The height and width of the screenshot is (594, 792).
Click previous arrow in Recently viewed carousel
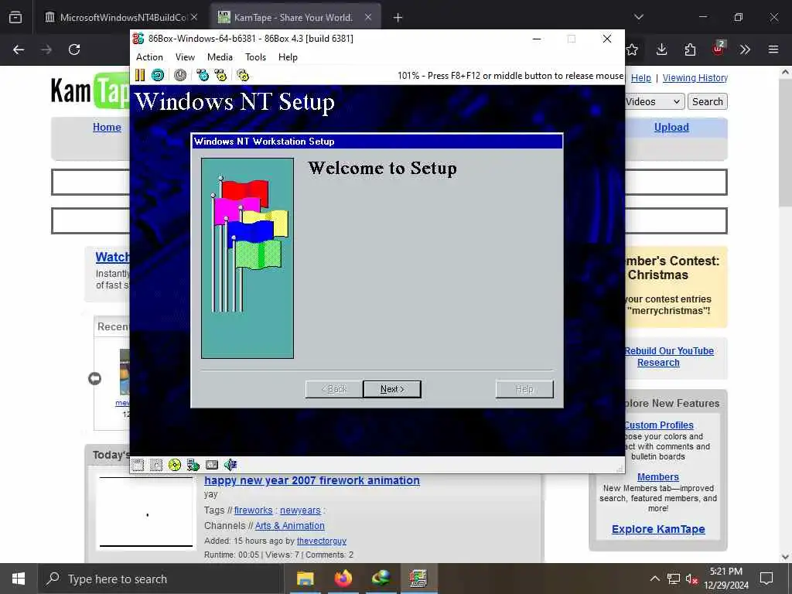[x=94, y=378]
